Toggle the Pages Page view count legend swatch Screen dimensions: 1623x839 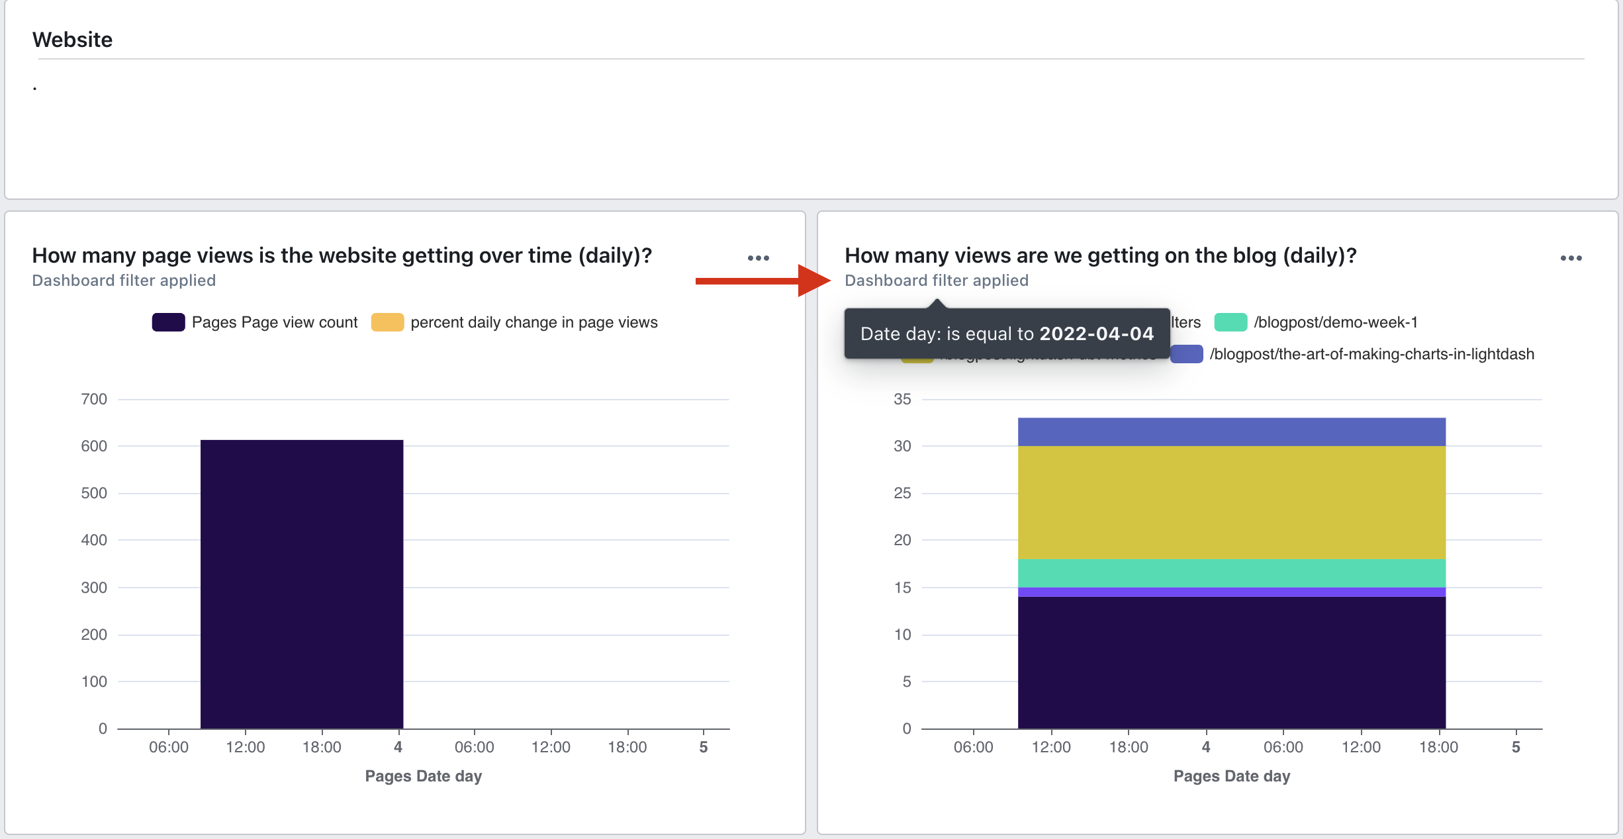pyautogui.click(x=168, y=322)
